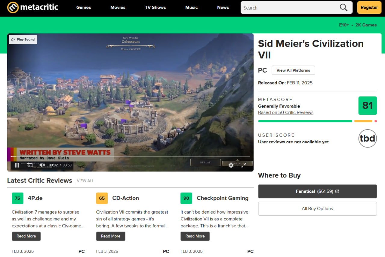
Task: Open the Music menu
Action: click(192, 7)
